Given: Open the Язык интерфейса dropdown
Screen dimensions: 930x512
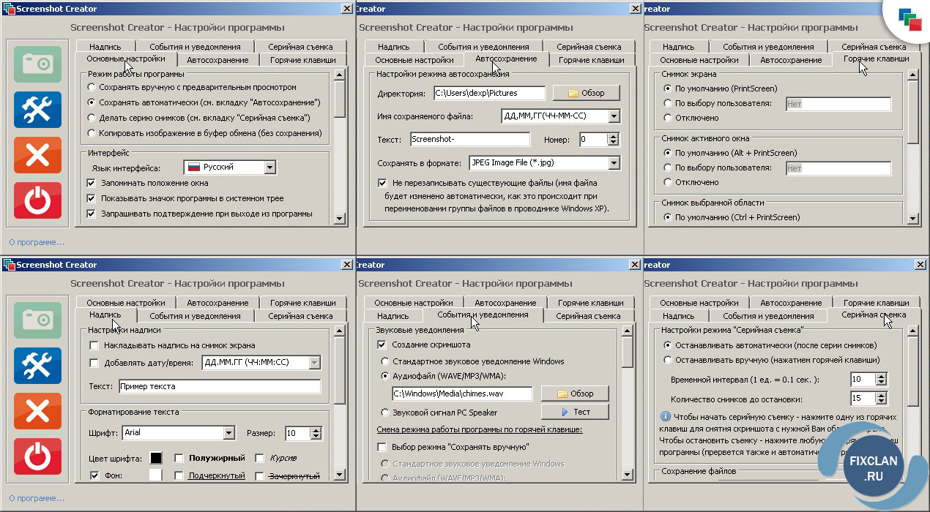Looking at the screenshot, I should (270, 167).
